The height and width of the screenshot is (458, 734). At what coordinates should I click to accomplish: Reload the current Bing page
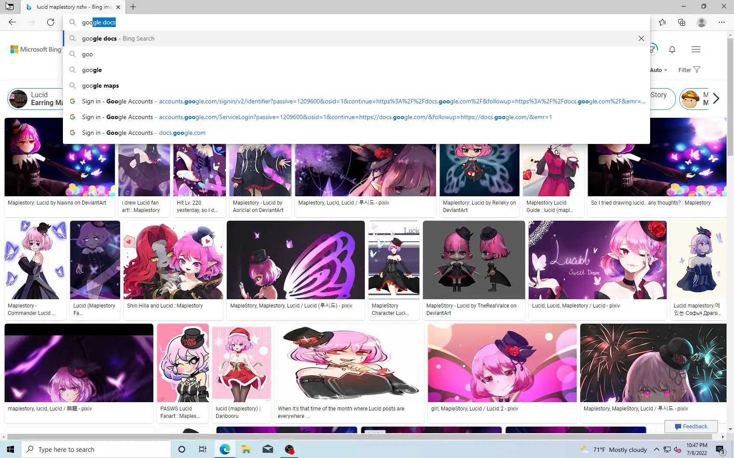(x=51, y=22)
